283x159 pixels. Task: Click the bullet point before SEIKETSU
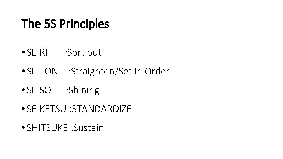point(23,109)
